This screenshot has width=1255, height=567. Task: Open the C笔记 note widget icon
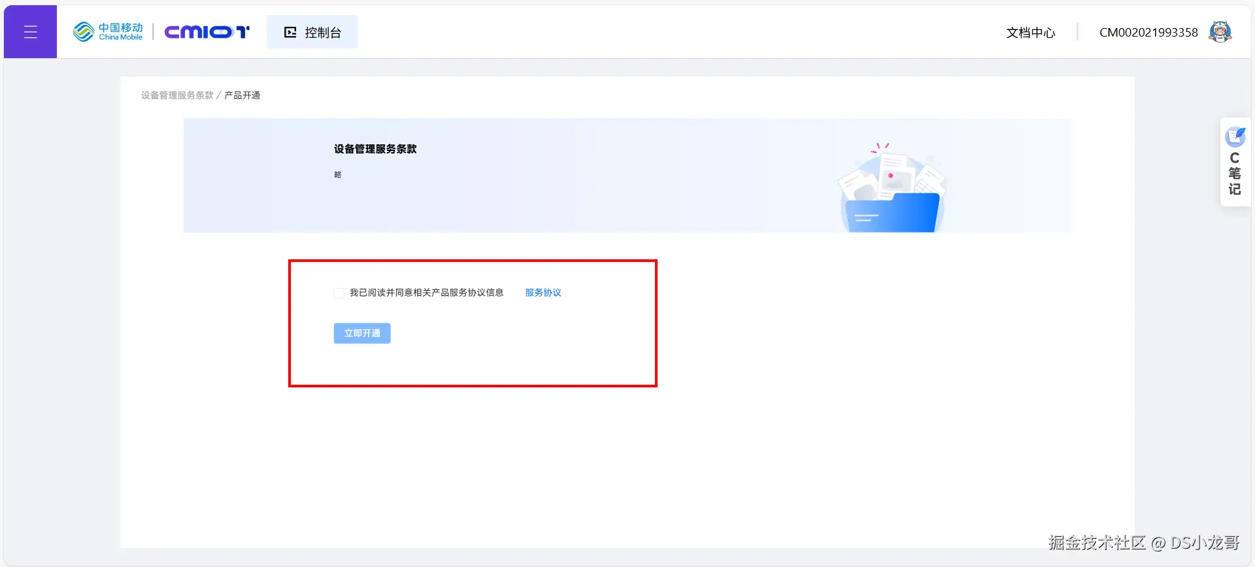pyautogui.click(x=1235, y=137)
